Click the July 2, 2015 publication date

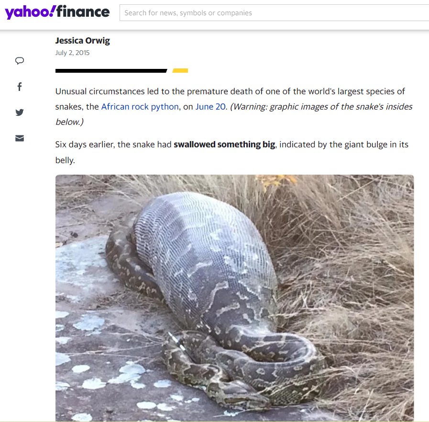pos(72,53)
